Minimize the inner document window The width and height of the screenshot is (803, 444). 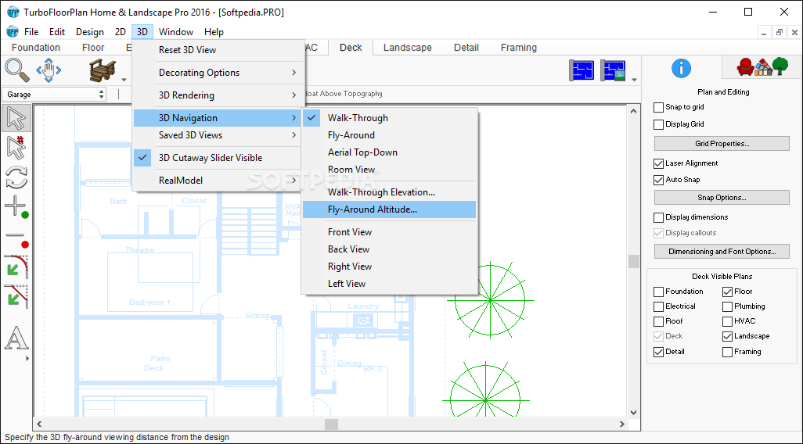pos(765,32)
